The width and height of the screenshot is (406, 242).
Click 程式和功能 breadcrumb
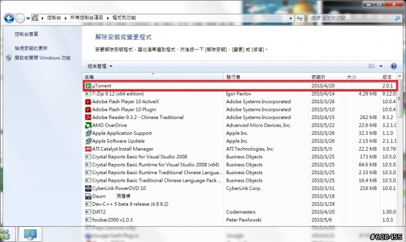pyautogui.click(x=124, y=18)
